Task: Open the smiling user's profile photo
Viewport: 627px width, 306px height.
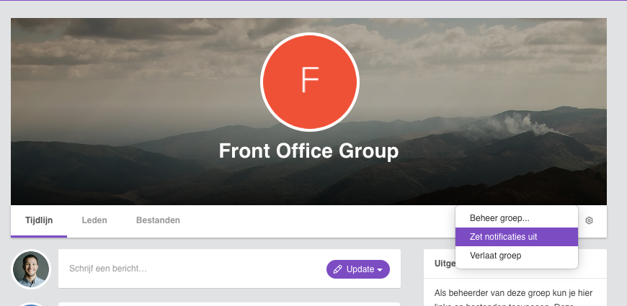Action: [x=31, y=269]
